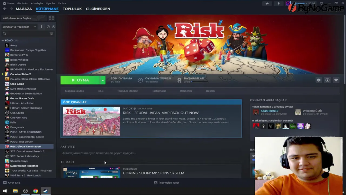Screen dimensions: 346x195
Task: Click the ready-to-play filter icon
Action: (54, 27)
